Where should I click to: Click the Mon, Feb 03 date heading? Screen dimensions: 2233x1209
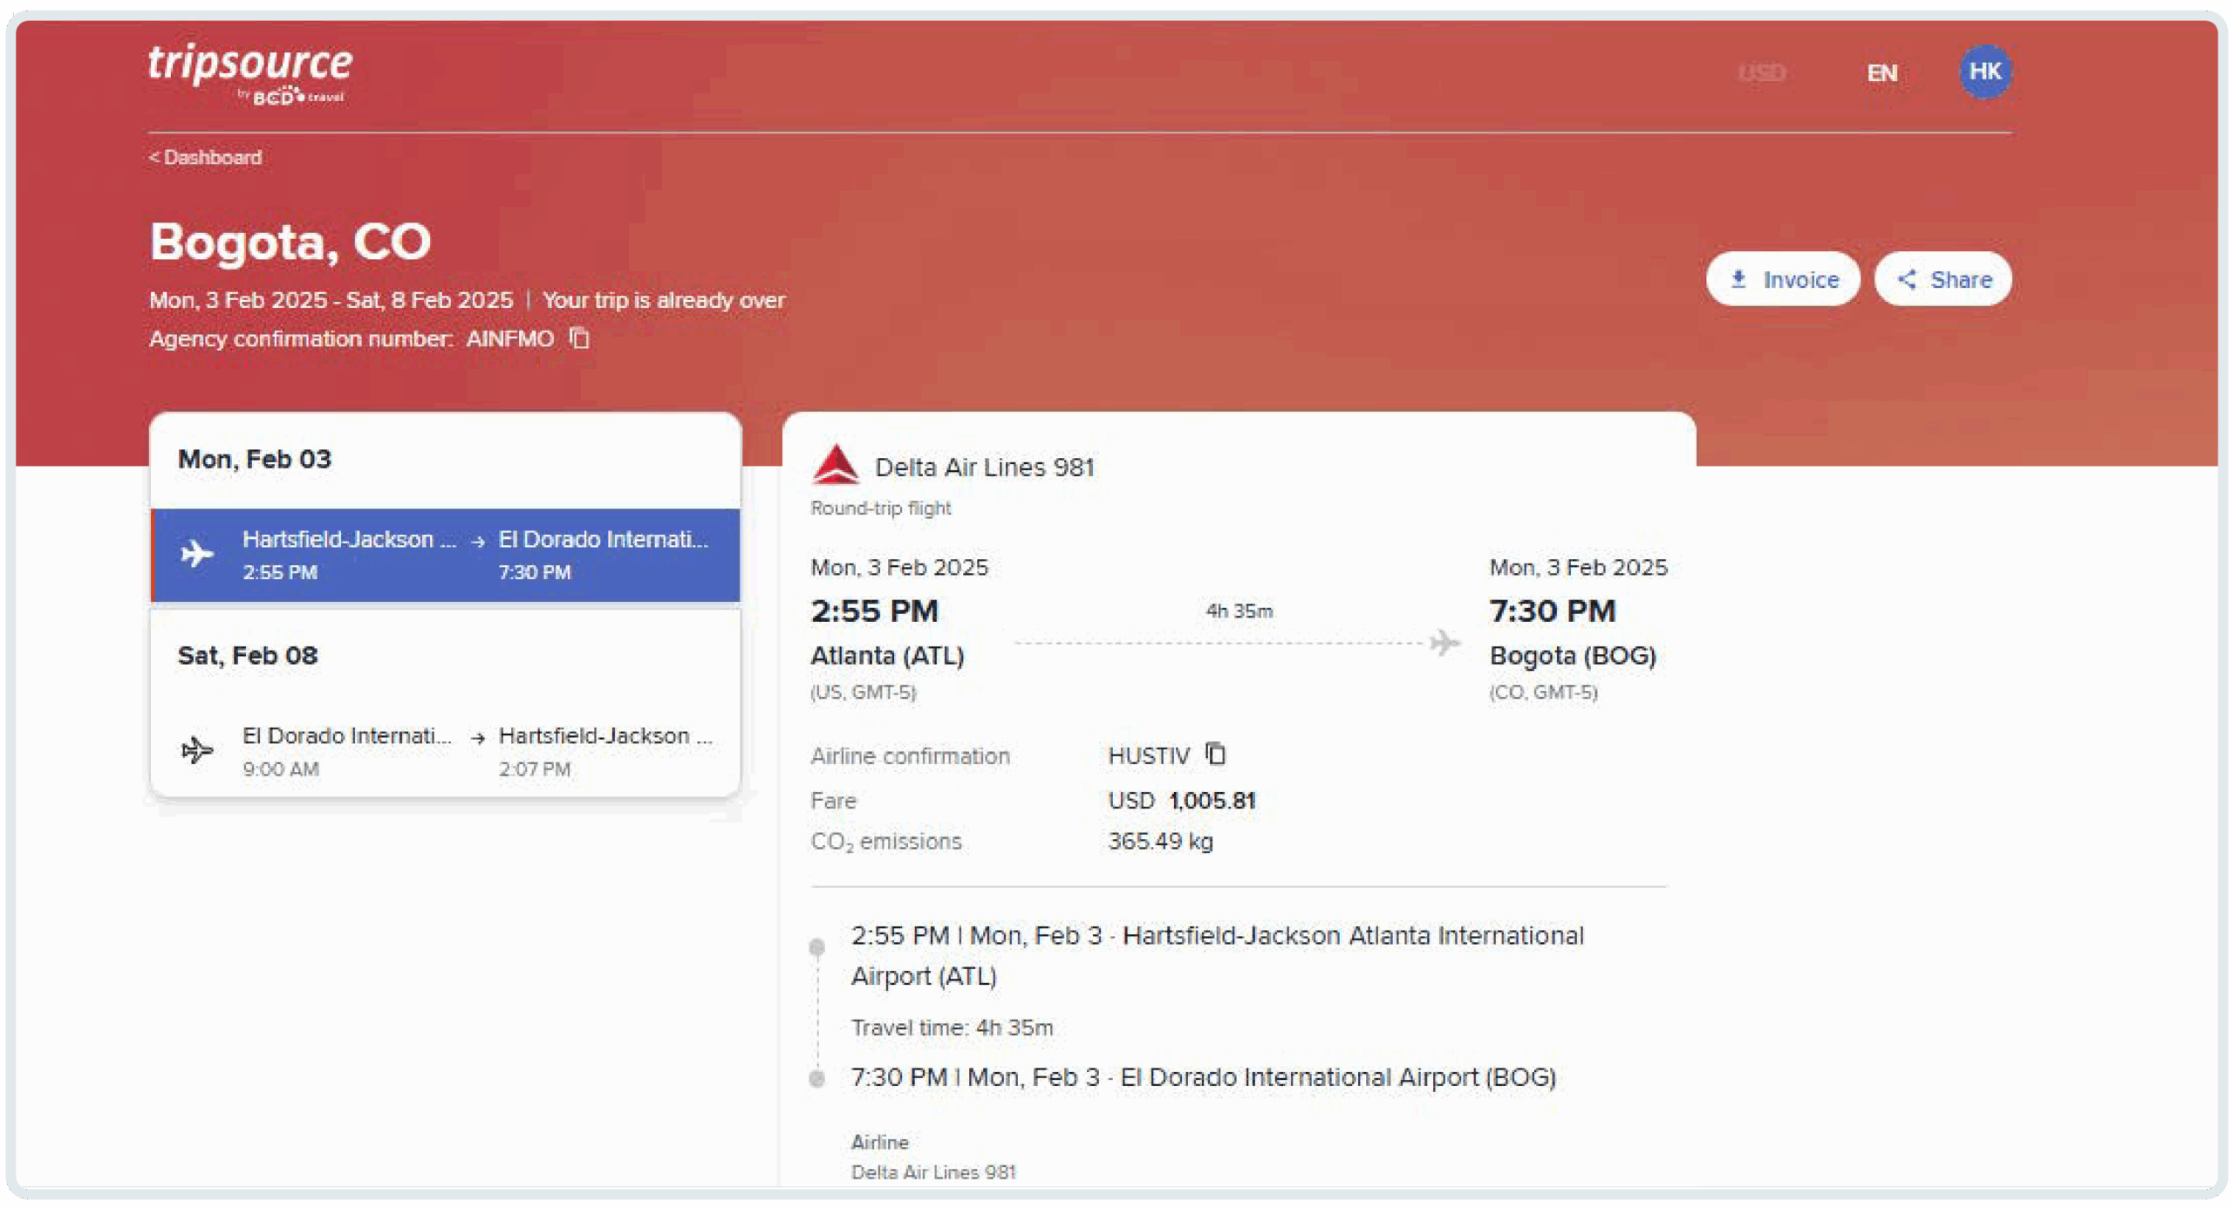tap(255, 459)
